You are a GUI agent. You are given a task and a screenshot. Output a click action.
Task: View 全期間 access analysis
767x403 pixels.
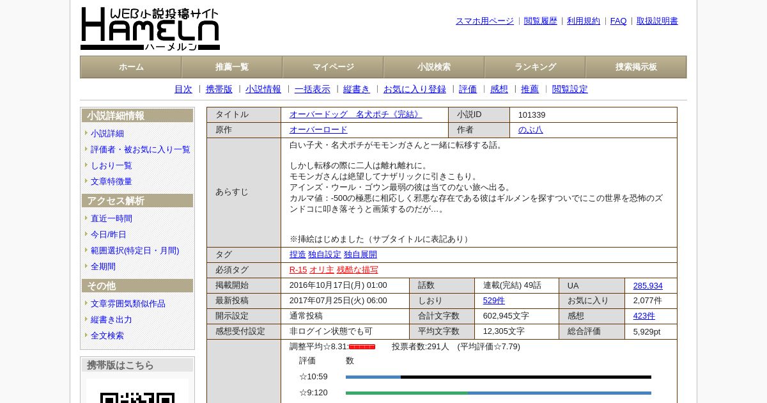(103, 267)
